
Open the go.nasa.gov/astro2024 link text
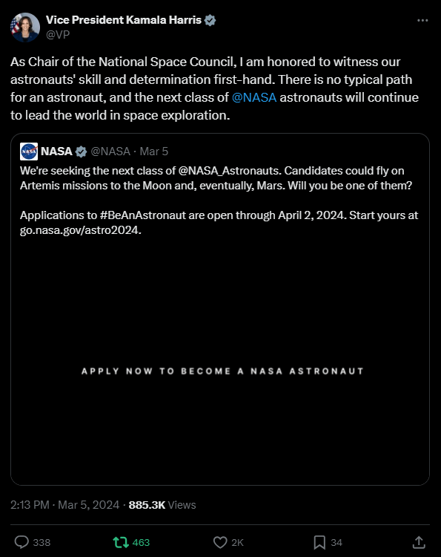81,230
